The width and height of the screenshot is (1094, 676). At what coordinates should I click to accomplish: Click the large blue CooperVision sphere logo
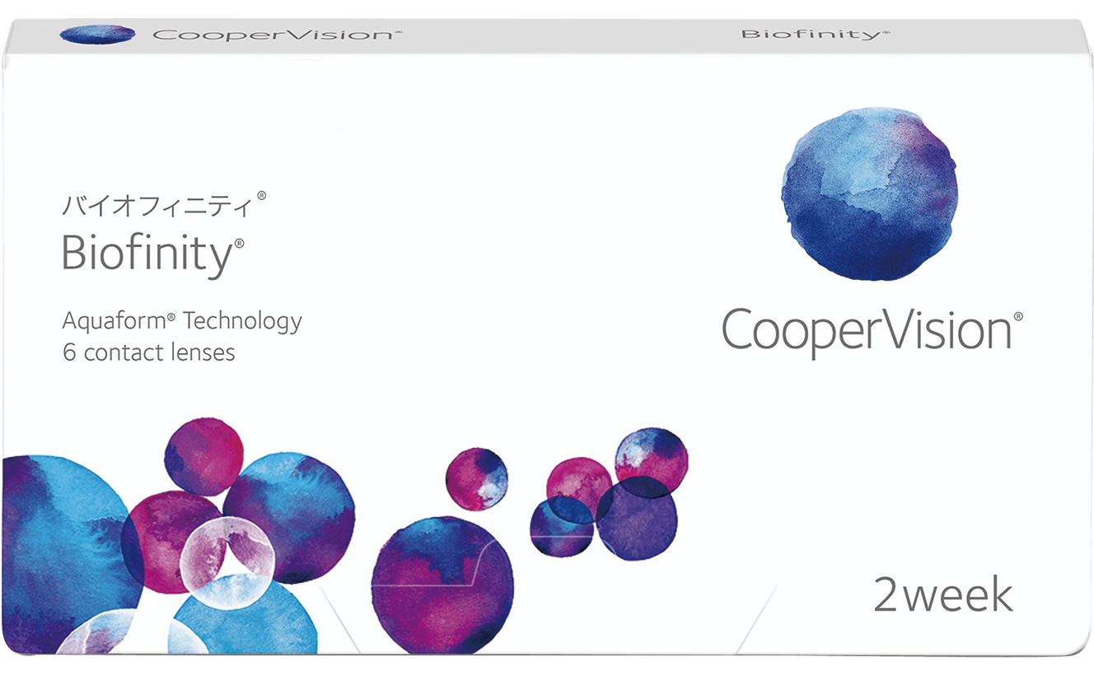click(868, 194)
